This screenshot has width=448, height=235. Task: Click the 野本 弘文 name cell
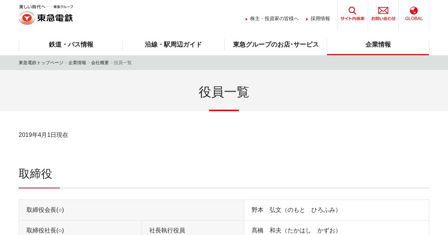coord(336,210)
